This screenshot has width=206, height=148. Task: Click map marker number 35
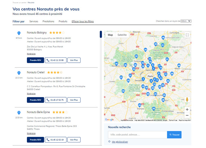[x=164, y=95]
